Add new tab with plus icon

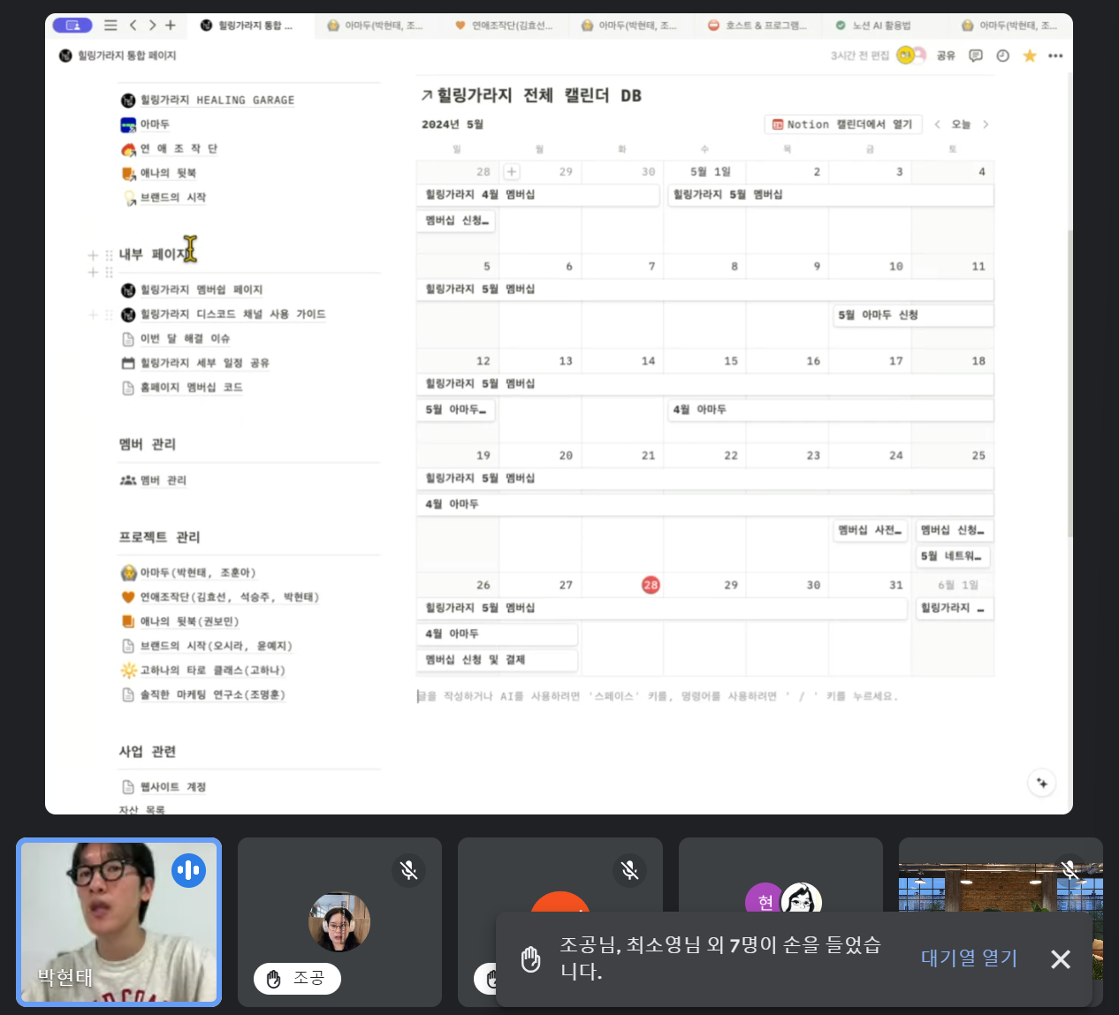[x=171, y=26]
